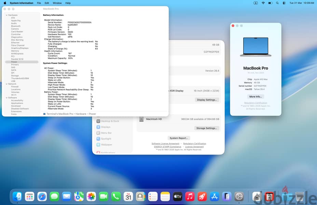Image resolution: width=317 pixels, height=205 pixels.
Task: Collapse the Software section in sidebar
Action: [x=7, y=98]
